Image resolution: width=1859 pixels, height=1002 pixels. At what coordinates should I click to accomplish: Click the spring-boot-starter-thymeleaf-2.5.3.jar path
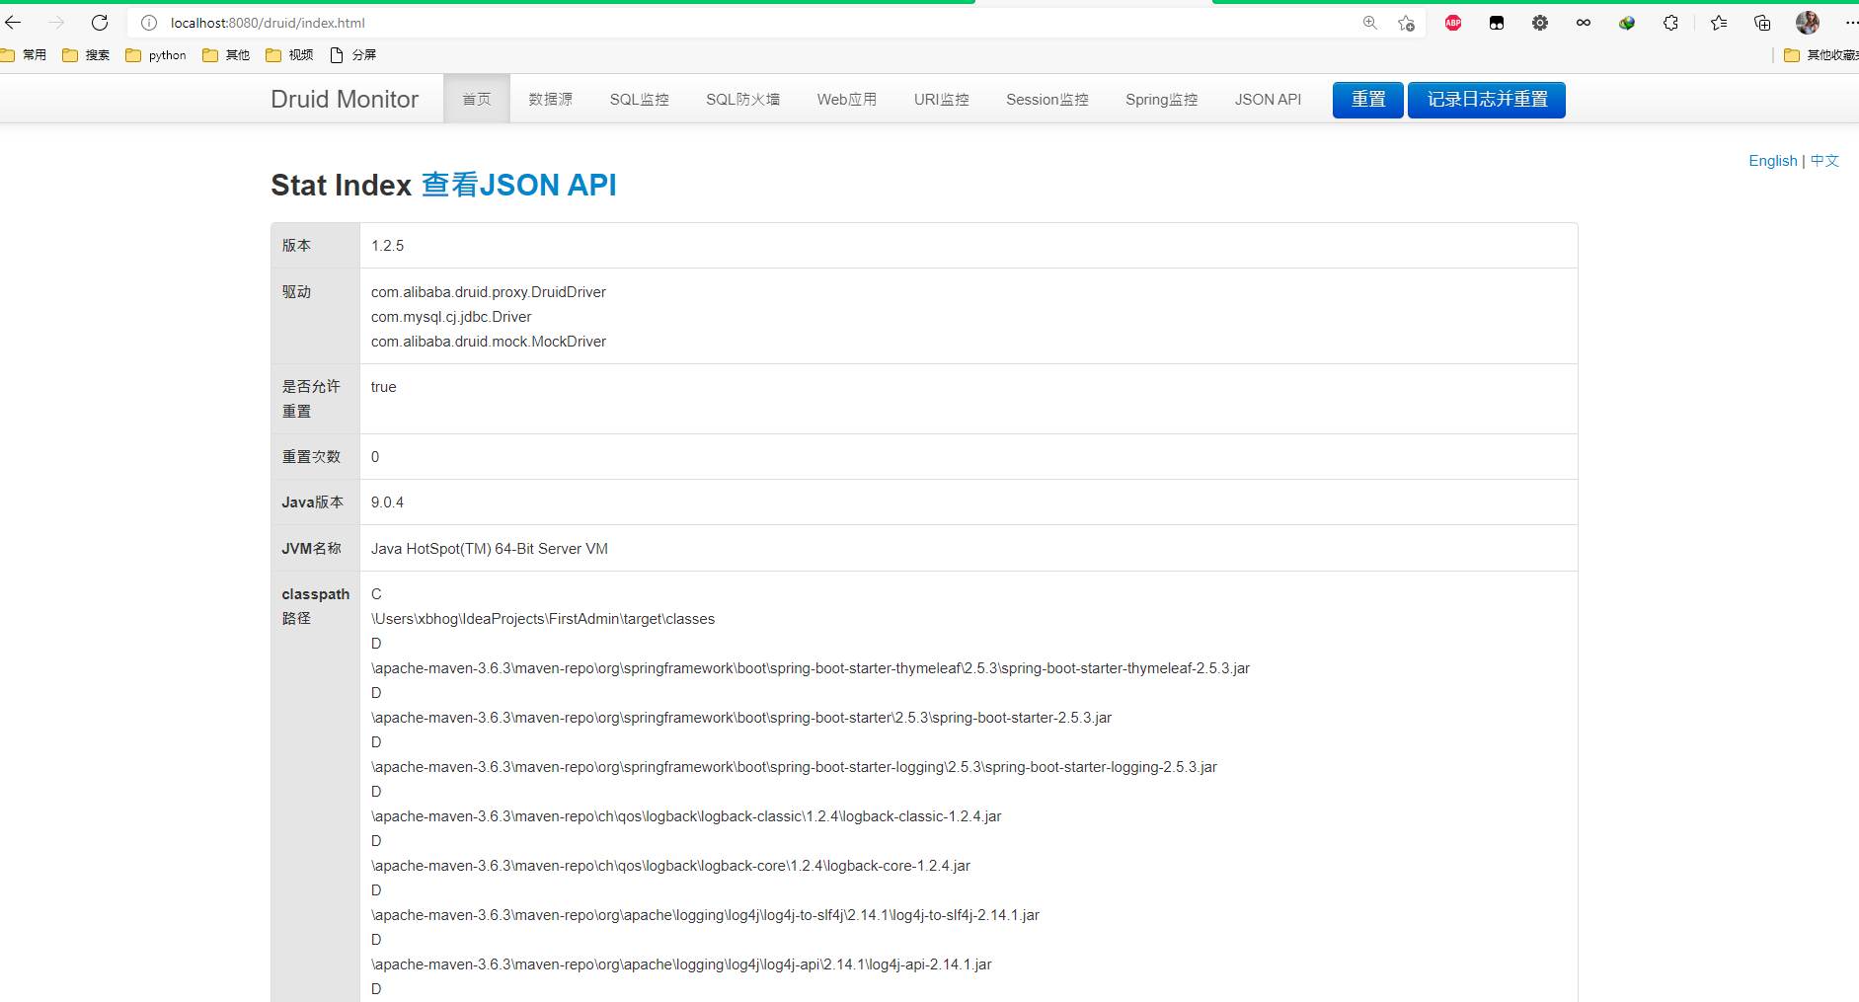click(x=811, y=668)
